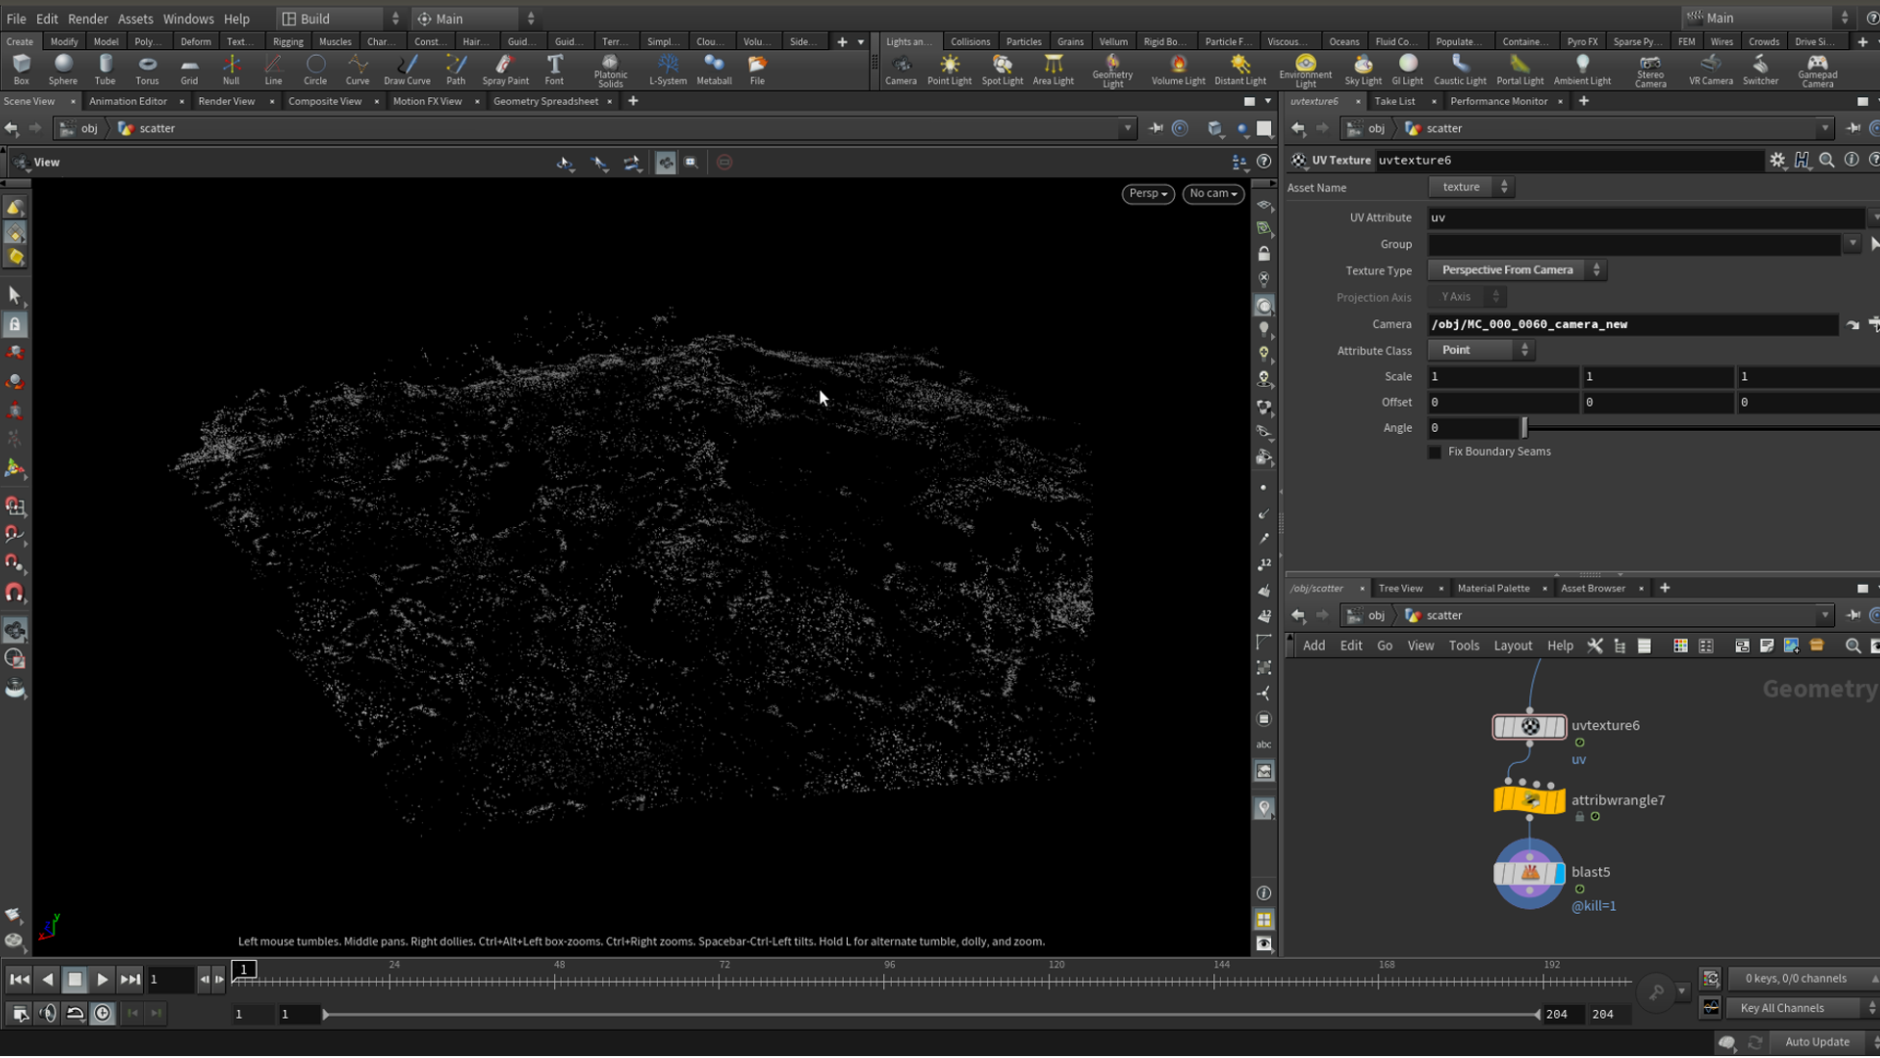Select the blast5 node
Viewport: 1880px width, 1058px height.
(1528, 873)
